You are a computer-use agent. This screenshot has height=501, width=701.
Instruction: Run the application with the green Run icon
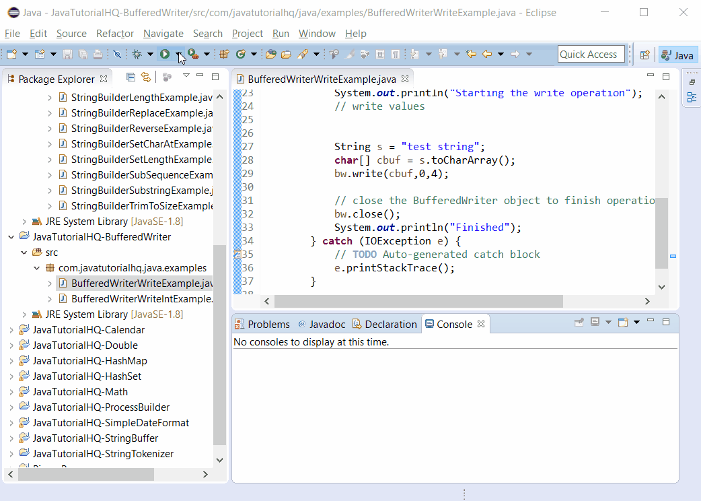click(163, 54)
